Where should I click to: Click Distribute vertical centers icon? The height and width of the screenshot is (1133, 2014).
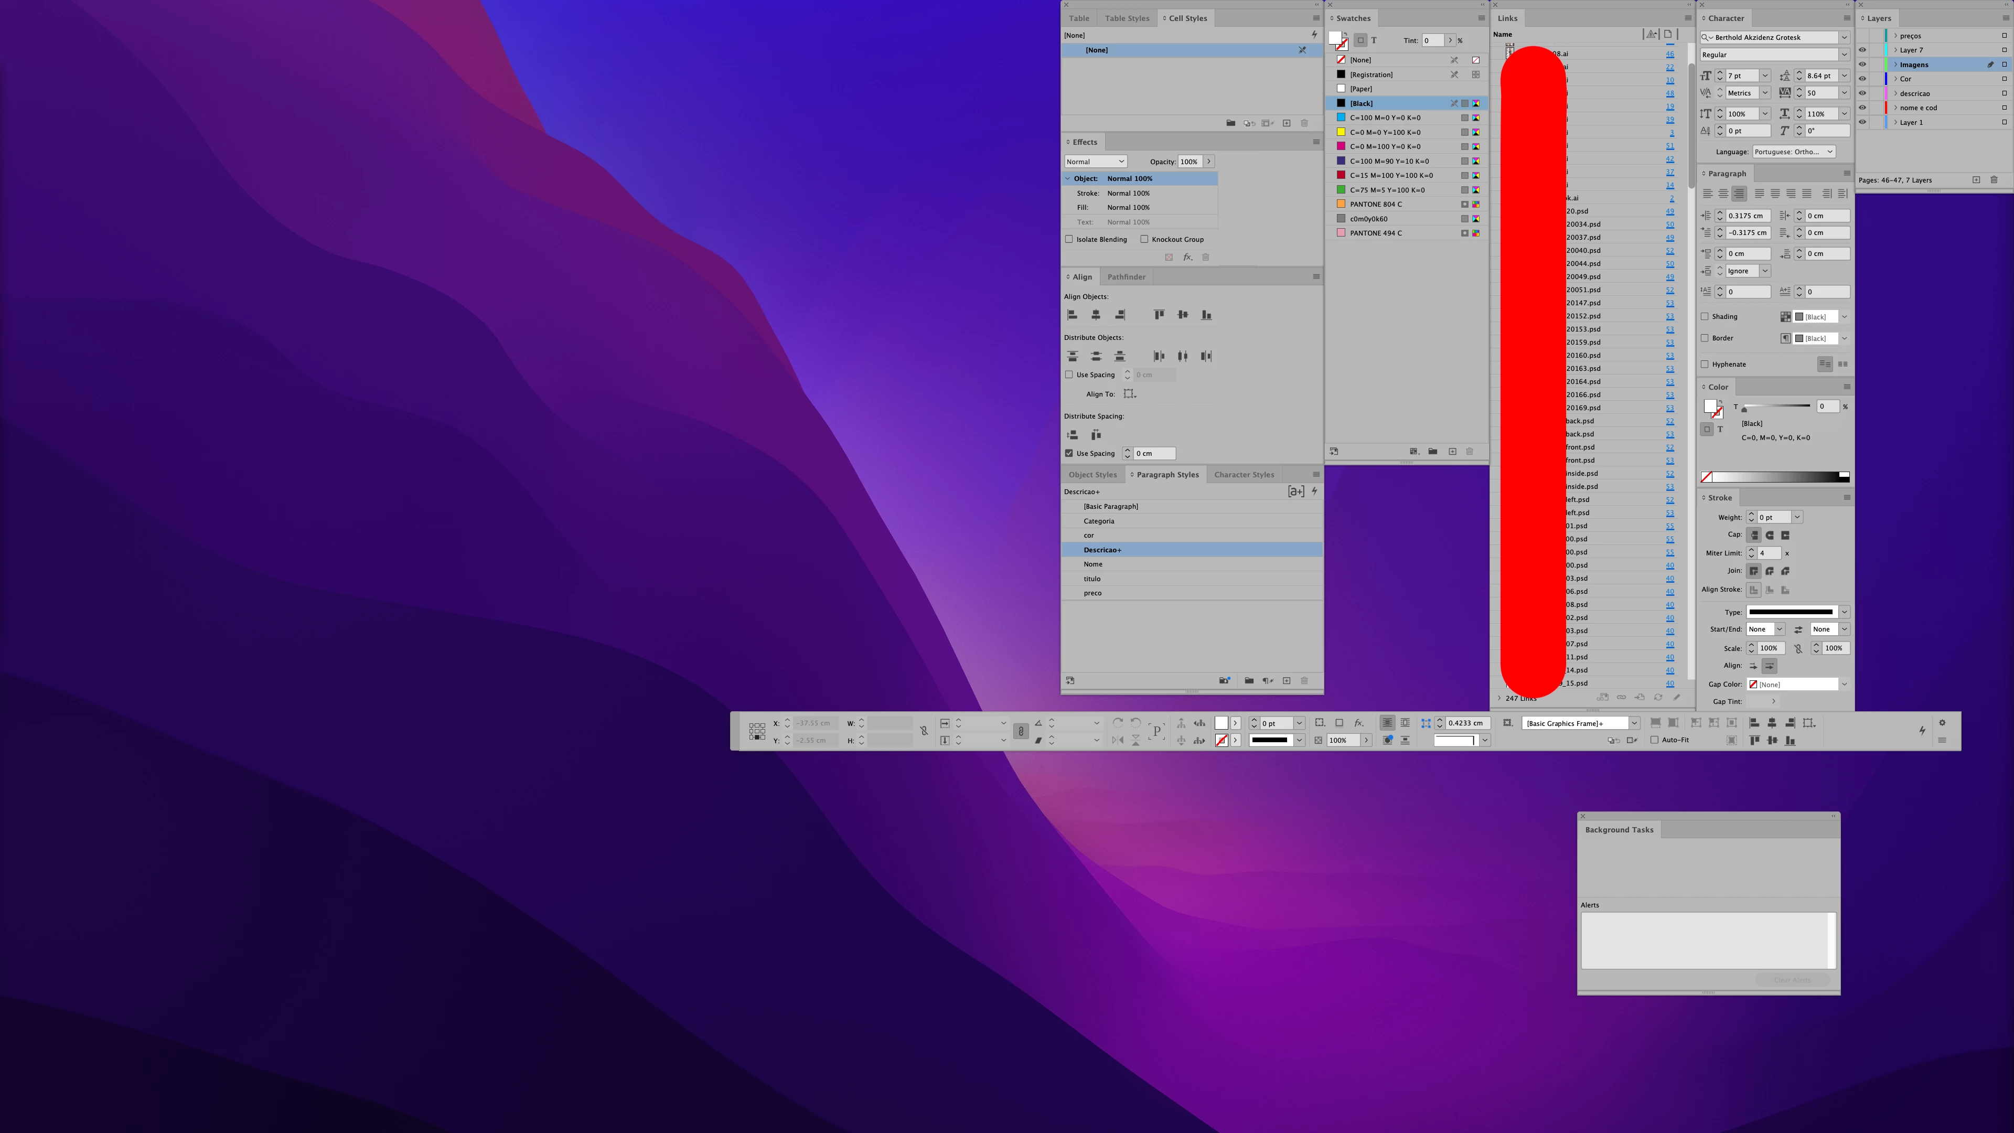click(1096, 357)
